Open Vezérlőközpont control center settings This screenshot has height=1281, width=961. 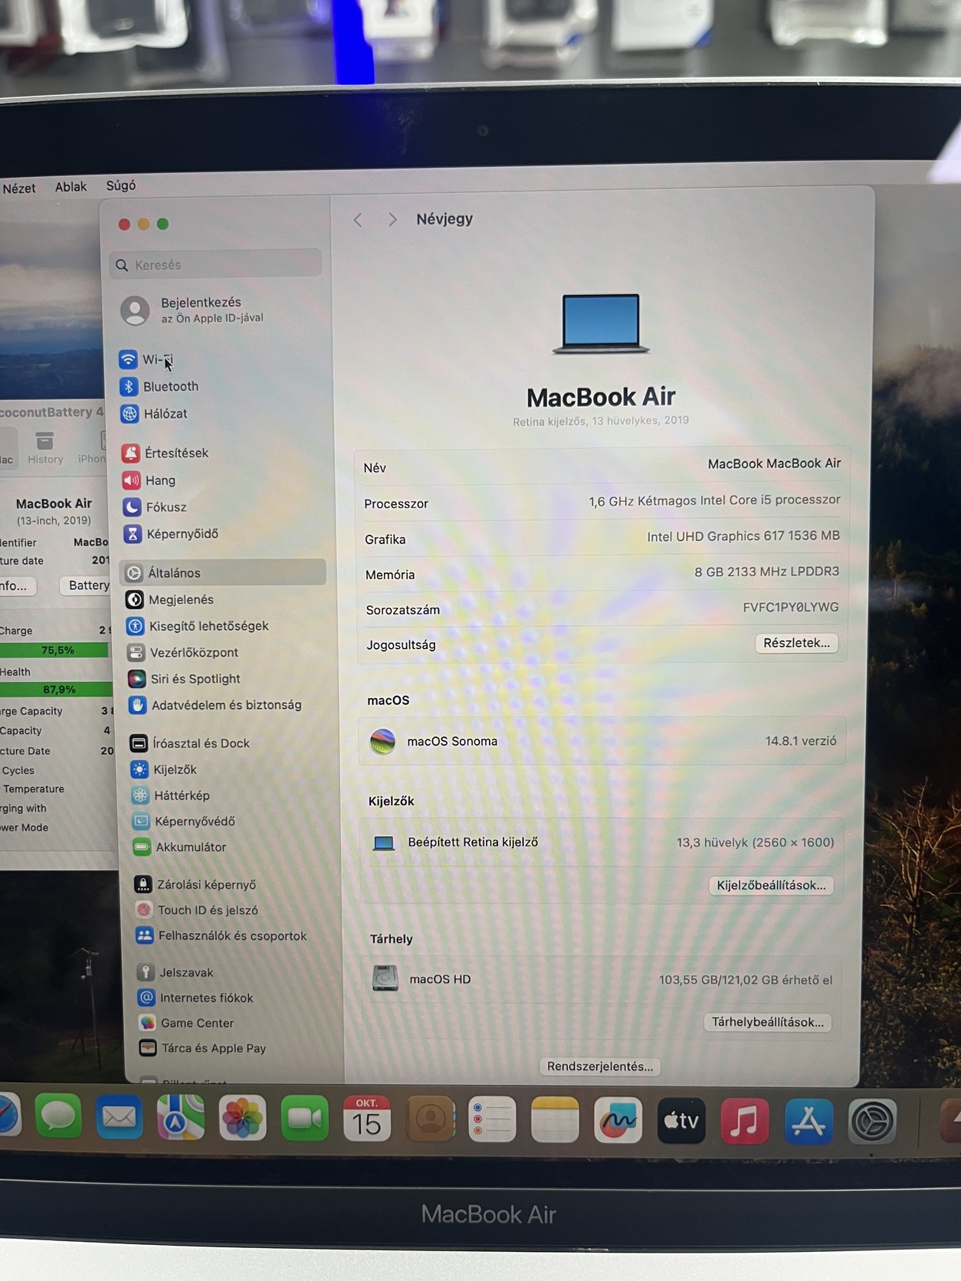(182, 652)
